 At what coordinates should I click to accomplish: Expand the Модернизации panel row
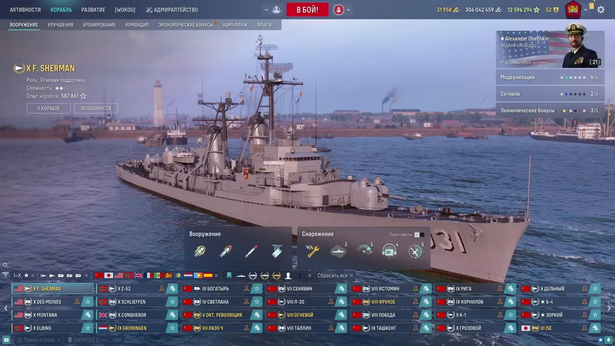550,77
